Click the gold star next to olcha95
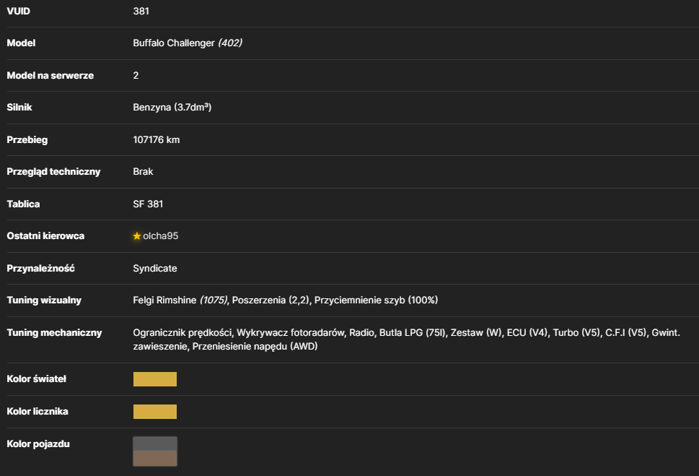 pyautogui.click(x=137, y=235)
